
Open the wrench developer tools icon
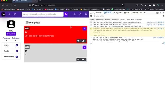click(146, 5)
